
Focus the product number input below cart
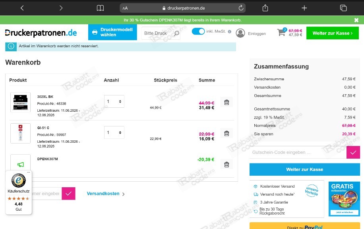46,194
